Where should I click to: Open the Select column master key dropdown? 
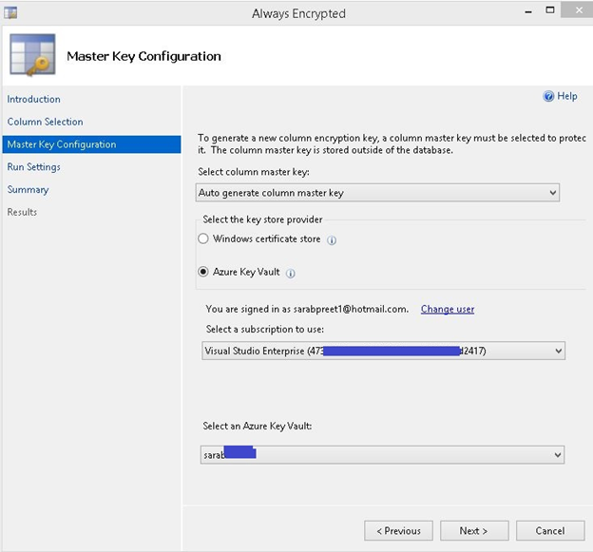coord(377,193)
